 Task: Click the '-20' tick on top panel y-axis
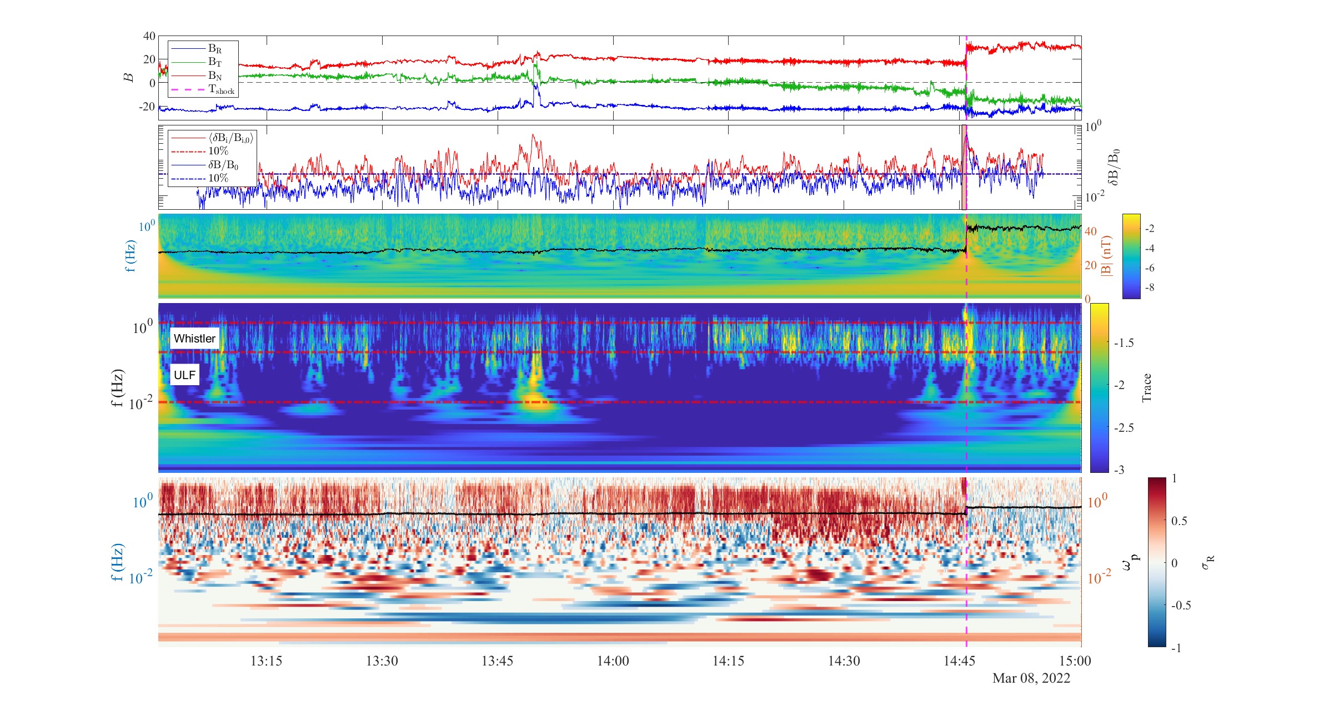click(147, 106)
